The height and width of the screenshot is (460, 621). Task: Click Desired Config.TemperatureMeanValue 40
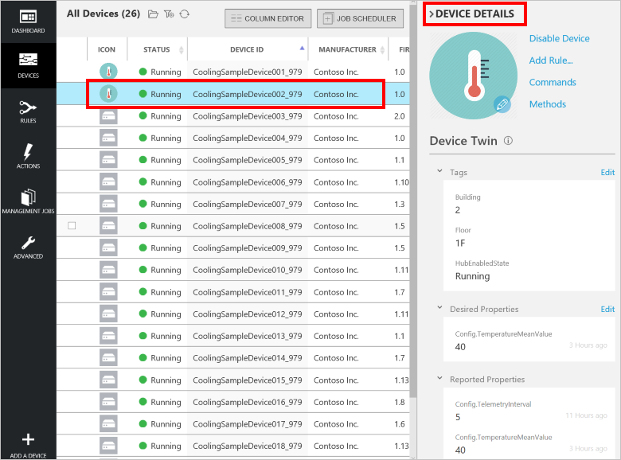[x=460, y=347]
